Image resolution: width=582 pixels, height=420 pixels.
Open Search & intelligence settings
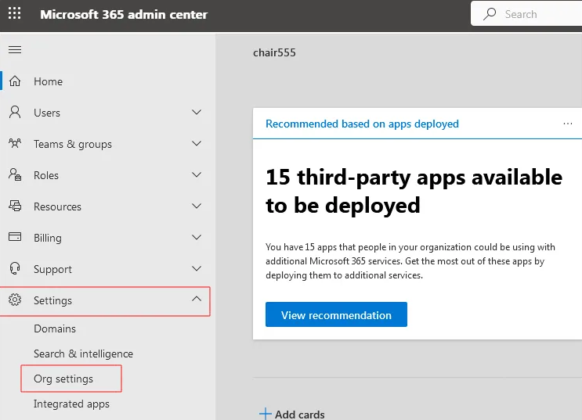click(83, 354)
